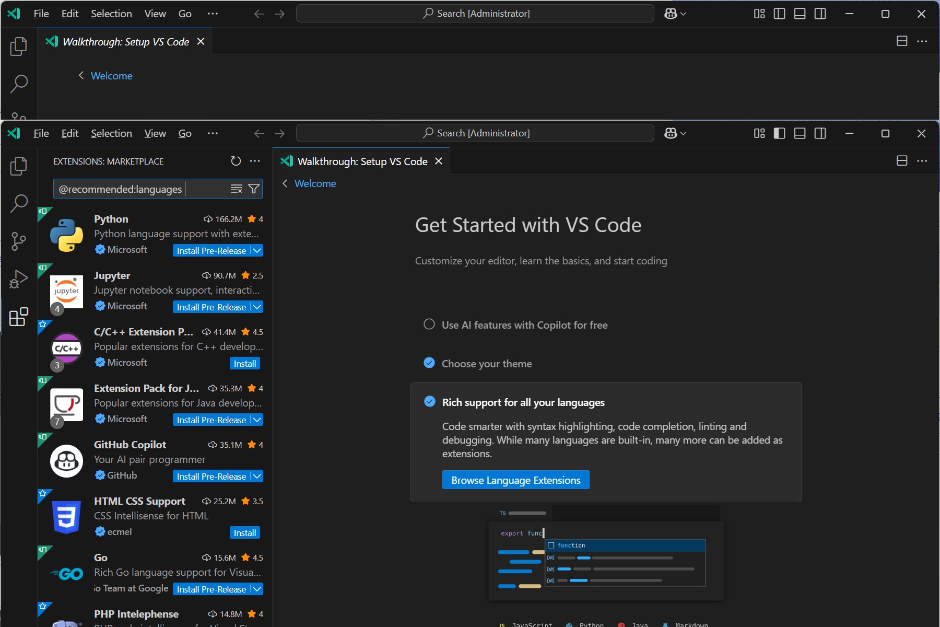Clear the extensions search results
The height and width of the screenshot is (627, 940).
tap(237, 189)
